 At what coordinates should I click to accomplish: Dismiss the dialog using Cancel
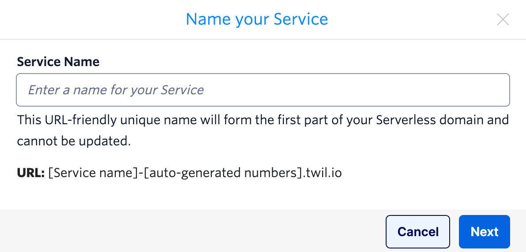[417, 232]
